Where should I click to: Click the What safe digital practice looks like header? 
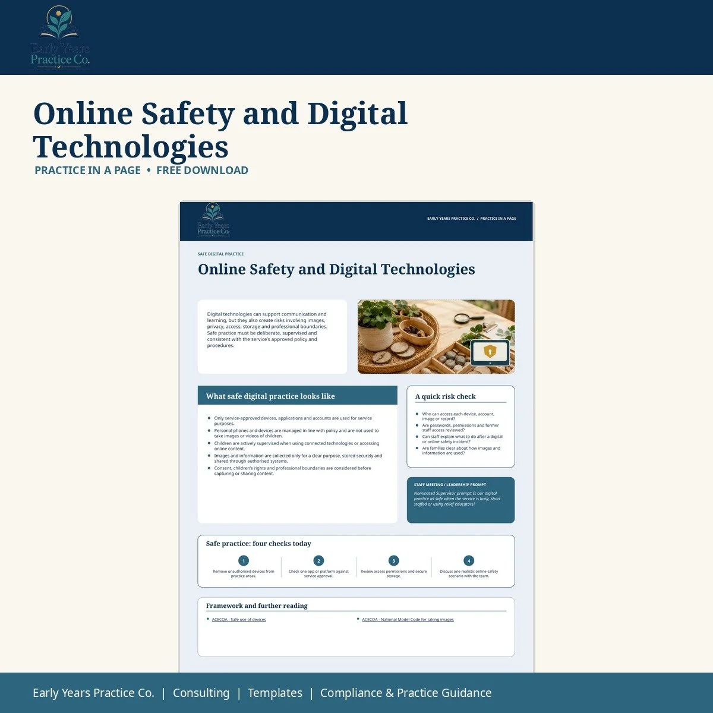[298, 396]
